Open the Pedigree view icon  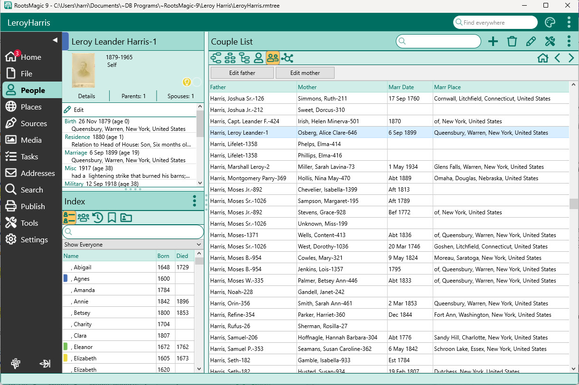(x=216, y=58)
